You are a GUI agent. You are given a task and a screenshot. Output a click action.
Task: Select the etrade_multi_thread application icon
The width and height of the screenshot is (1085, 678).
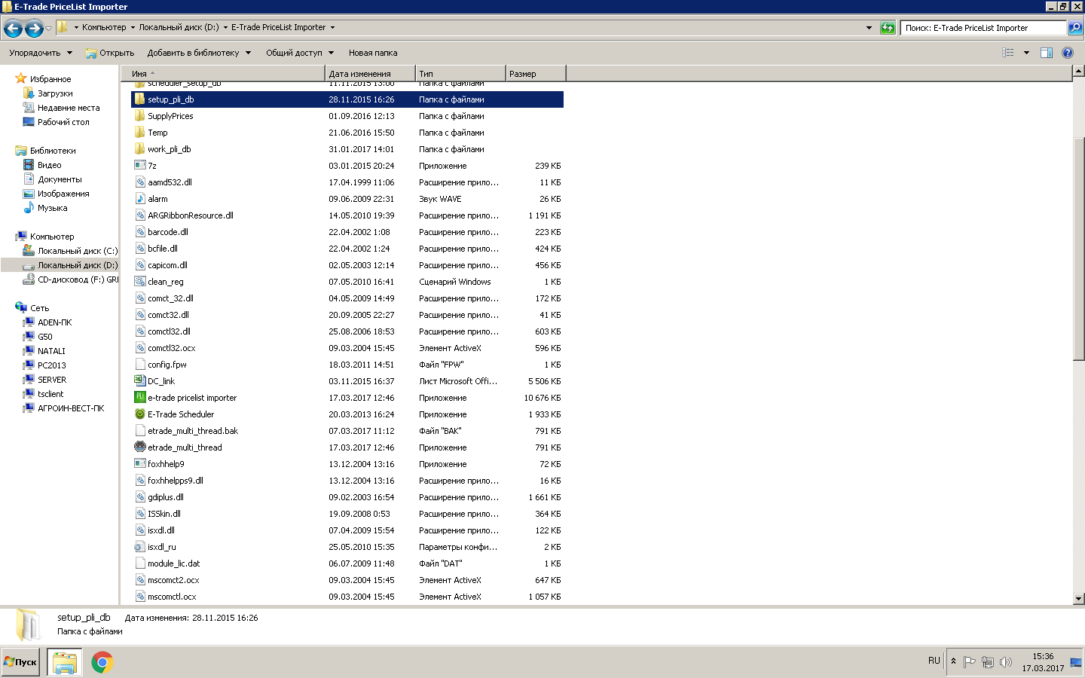tap(140, 447)
